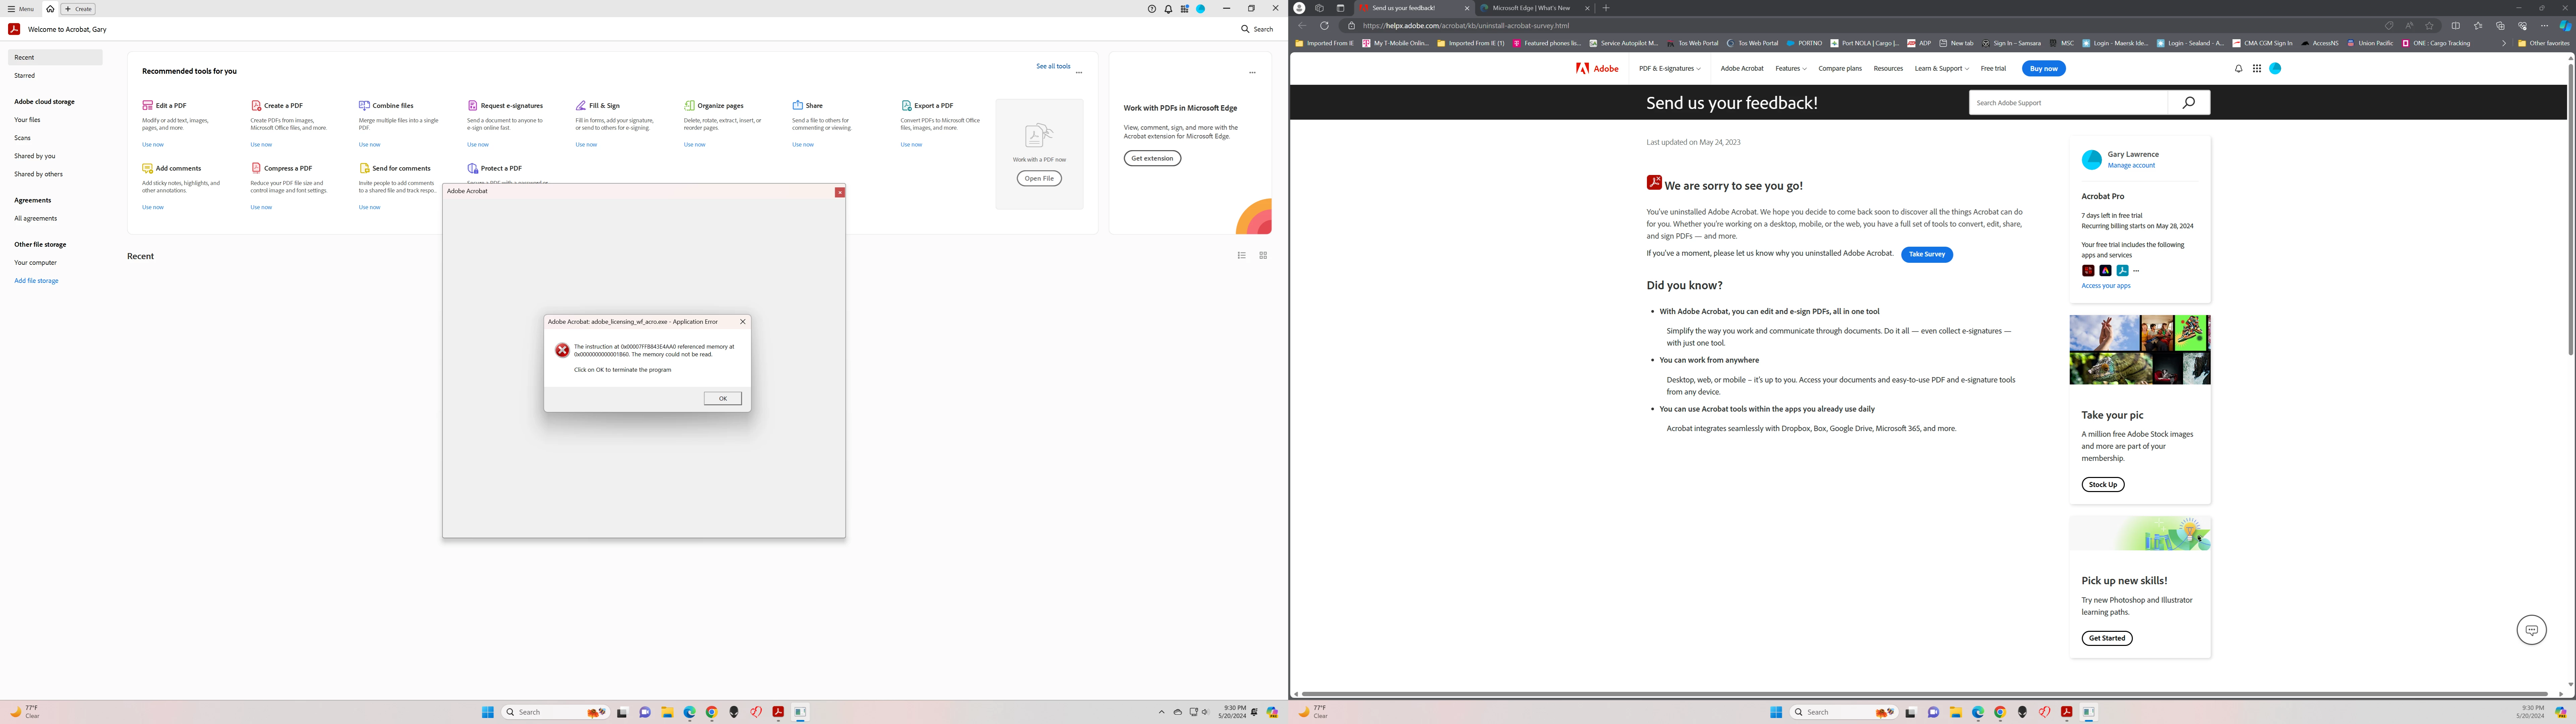Open the Acrobat Menu
Screen dimensions: 2576x724
click(21, 9)
